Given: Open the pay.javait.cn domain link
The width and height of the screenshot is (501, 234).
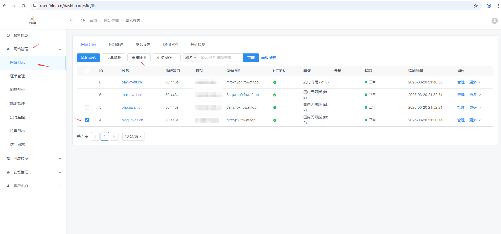Looking at the screenshot, I should (132, 82).
